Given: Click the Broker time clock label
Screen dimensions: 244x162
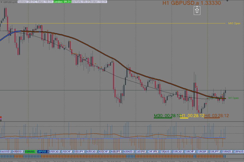Looking at the screenshot, I should (98, 2).
